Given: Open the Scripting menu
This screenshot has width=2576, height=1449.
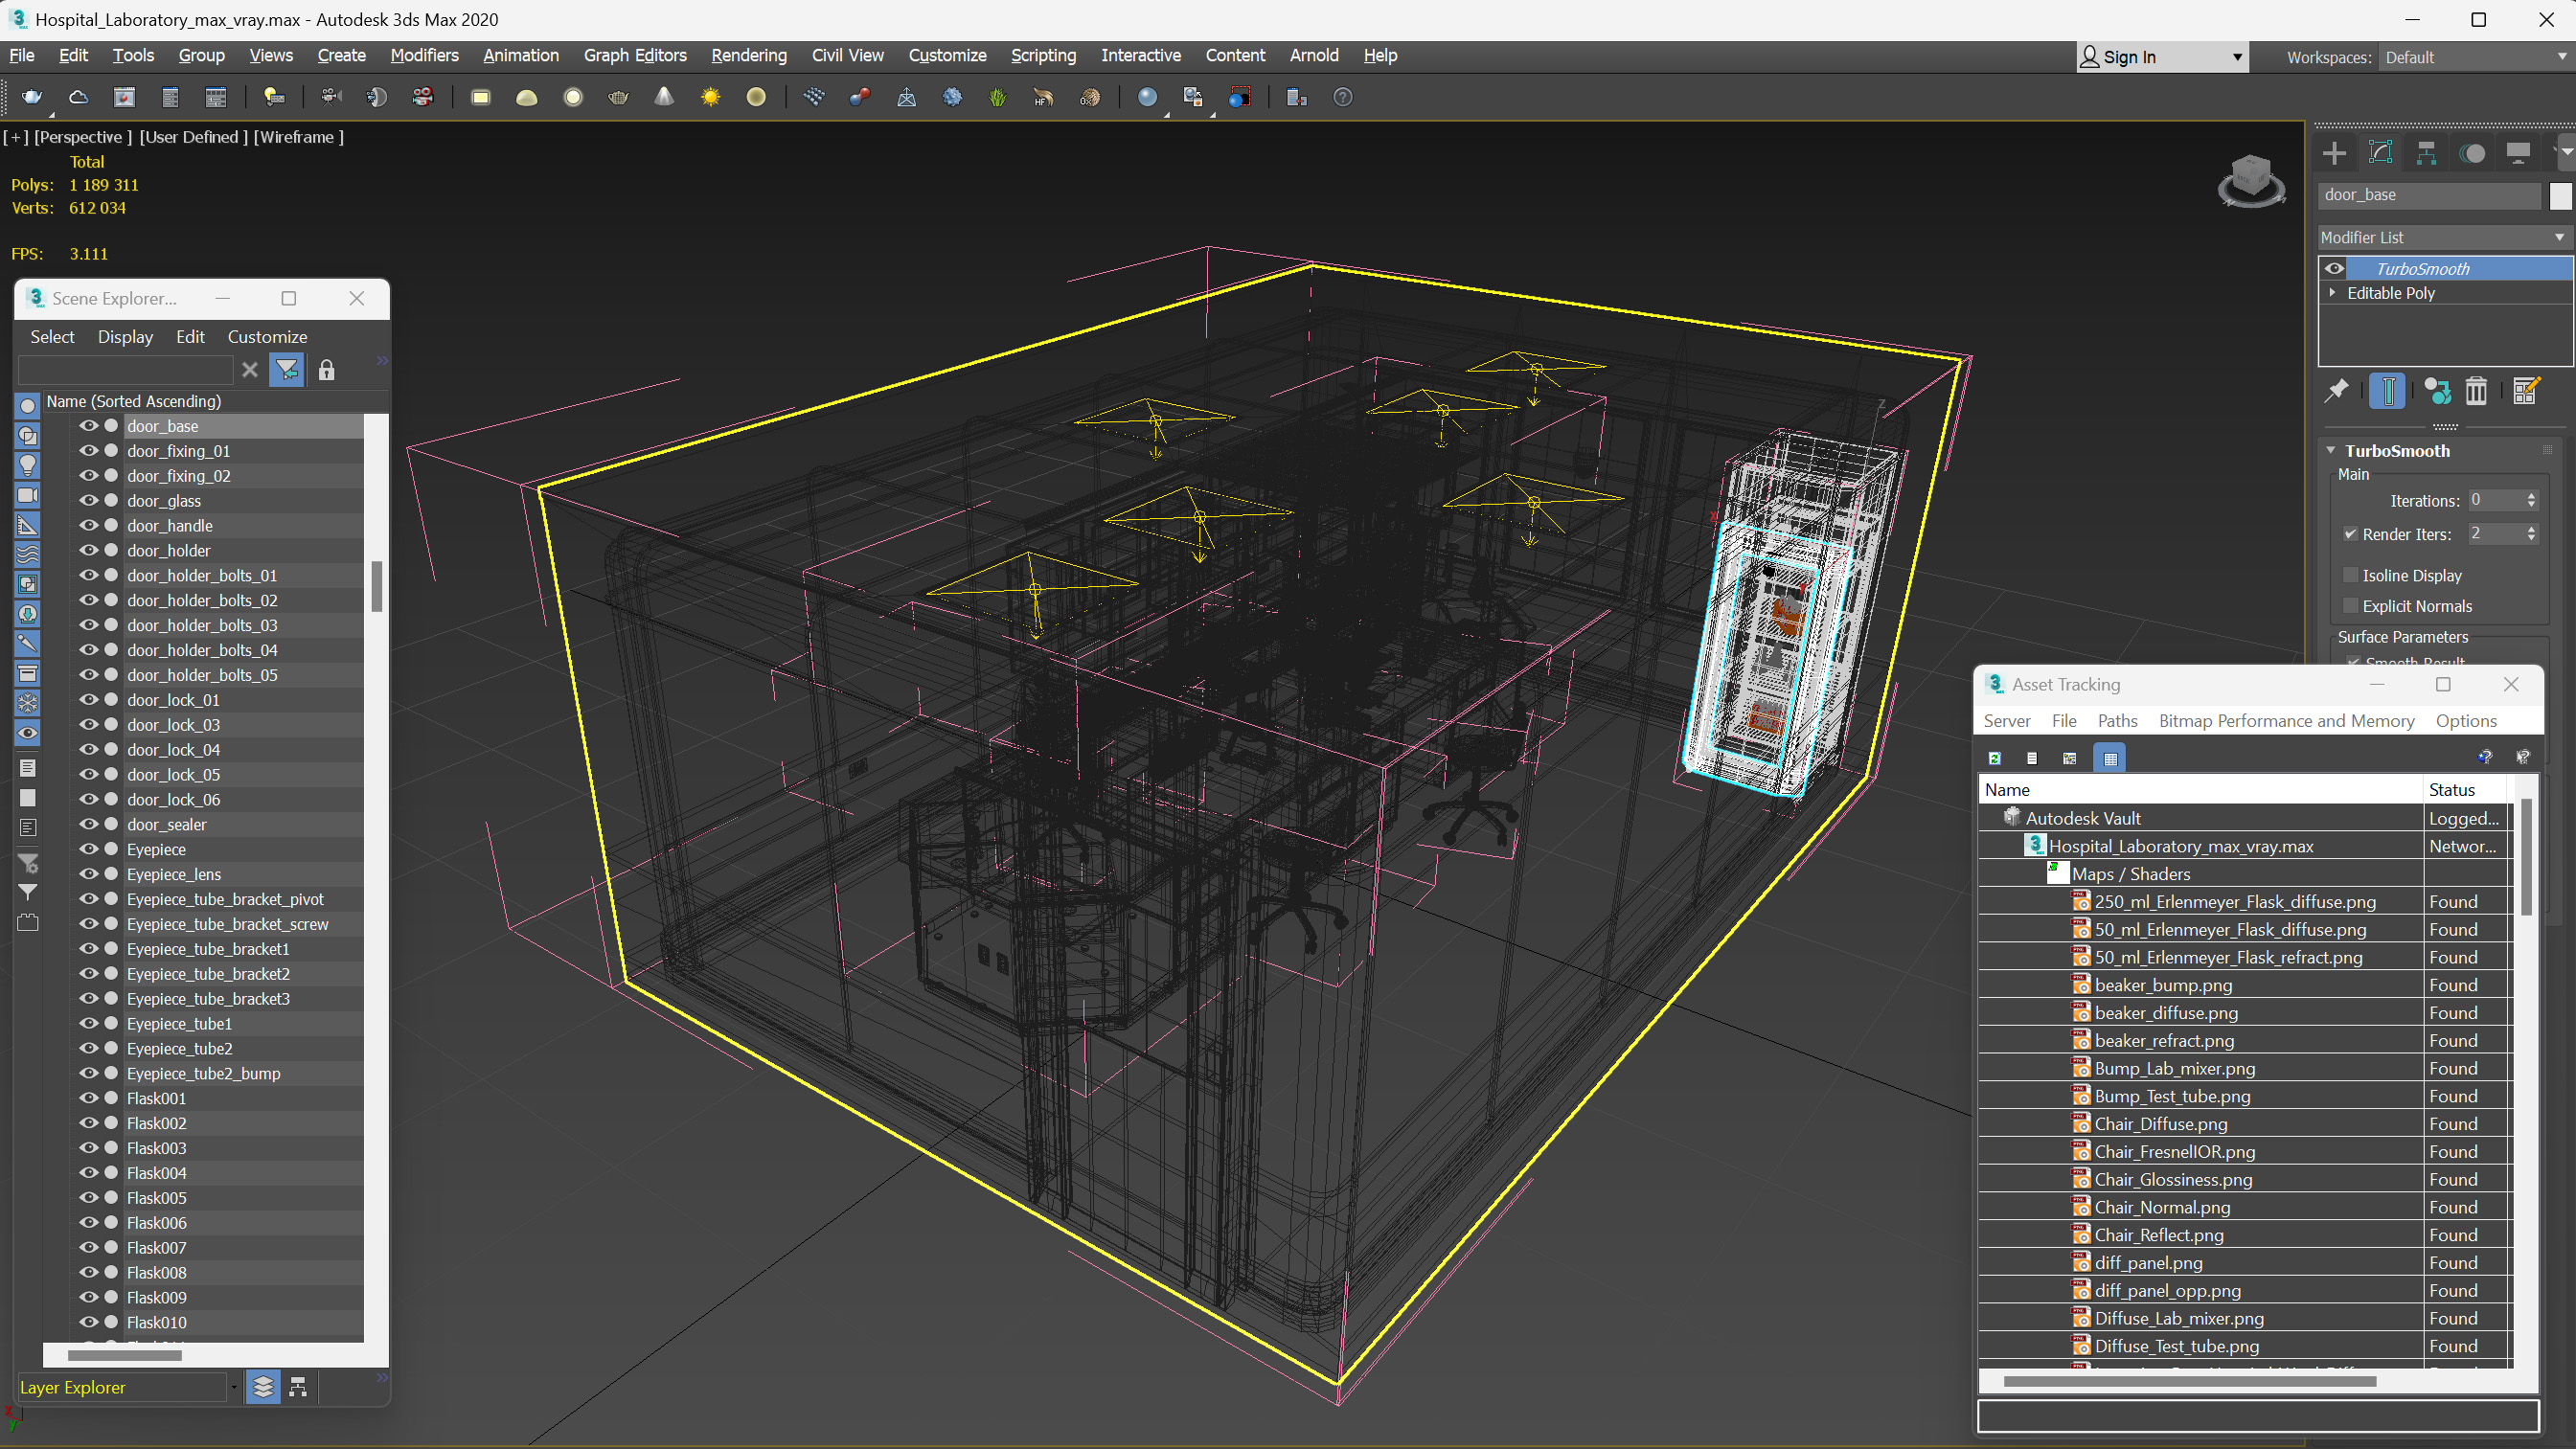Looking at the screenshot, I should 1043,55.
